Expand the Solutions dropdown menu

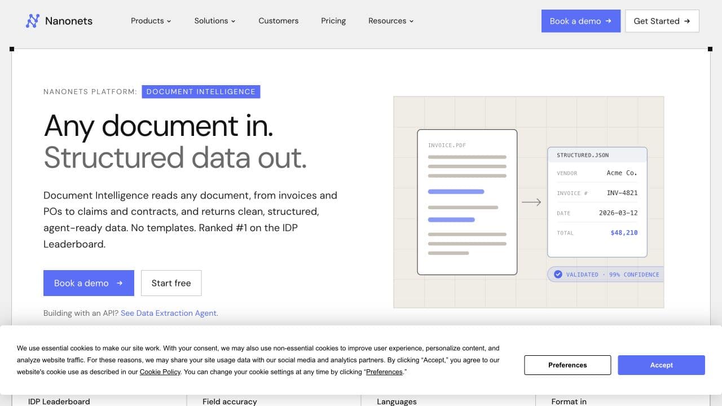coord(215,21)
